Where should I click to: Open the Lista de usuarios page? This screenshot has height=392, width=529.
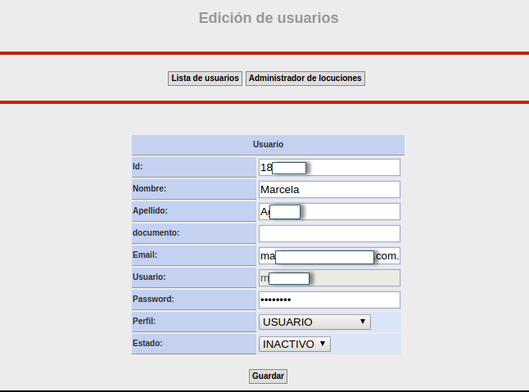[x=205, y=79]
